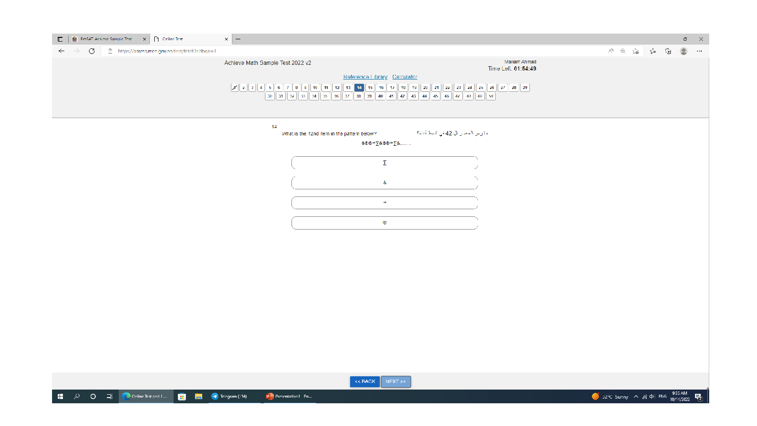Jump to question 15
The height and width of the screenshot is (426, 757).
[370, 88]
